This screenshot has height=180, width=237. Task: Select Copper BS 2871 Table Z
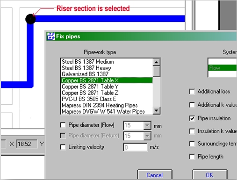(x=107, y=93)
